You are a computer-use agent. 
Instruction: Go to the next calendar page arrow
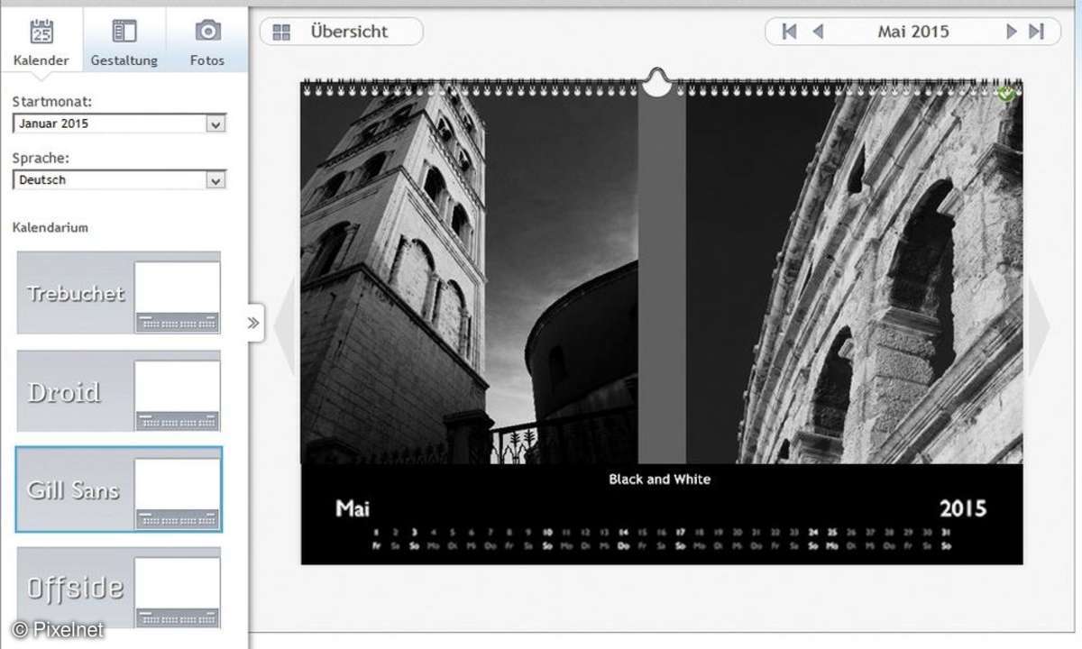[x=1039, y=325]
